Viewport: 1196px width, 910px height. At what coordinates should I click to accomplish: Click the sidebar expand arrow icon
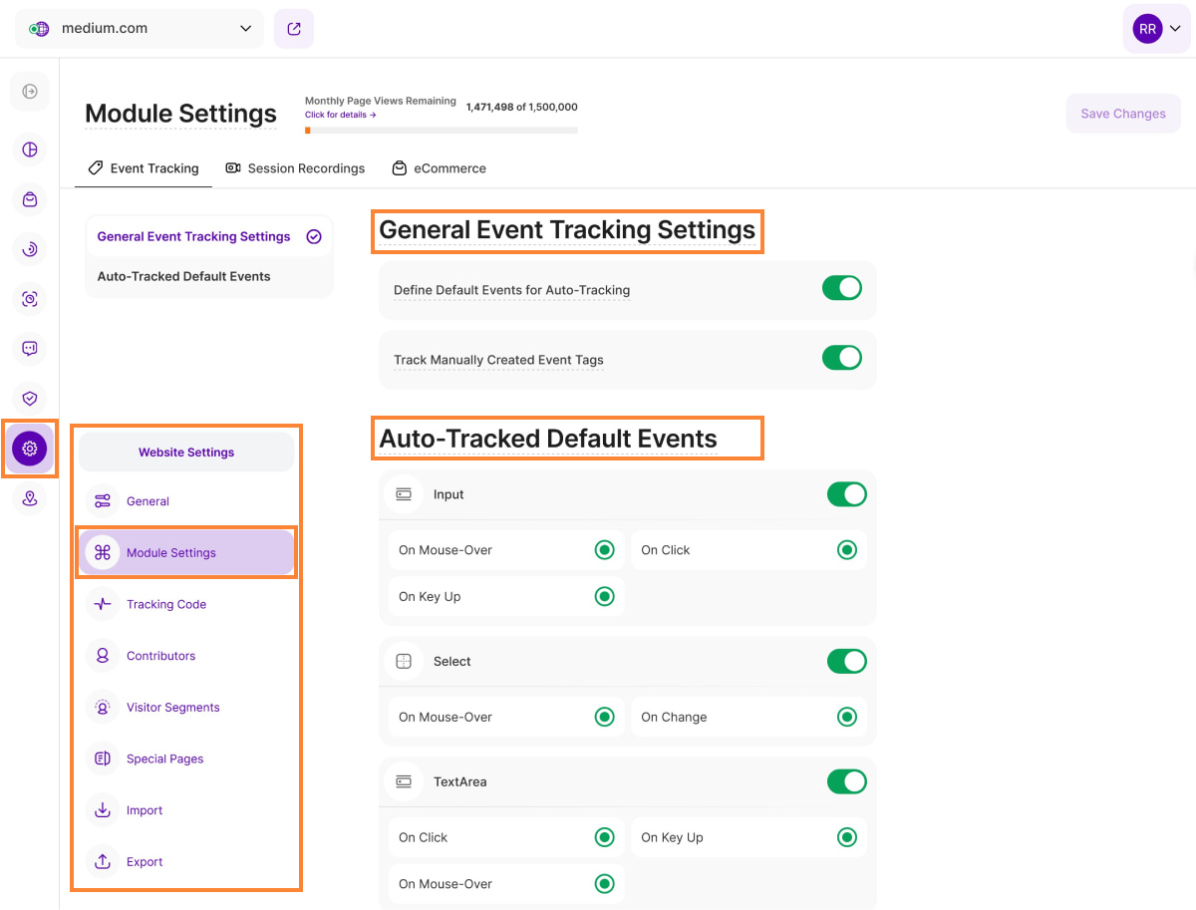click(30, 92)
